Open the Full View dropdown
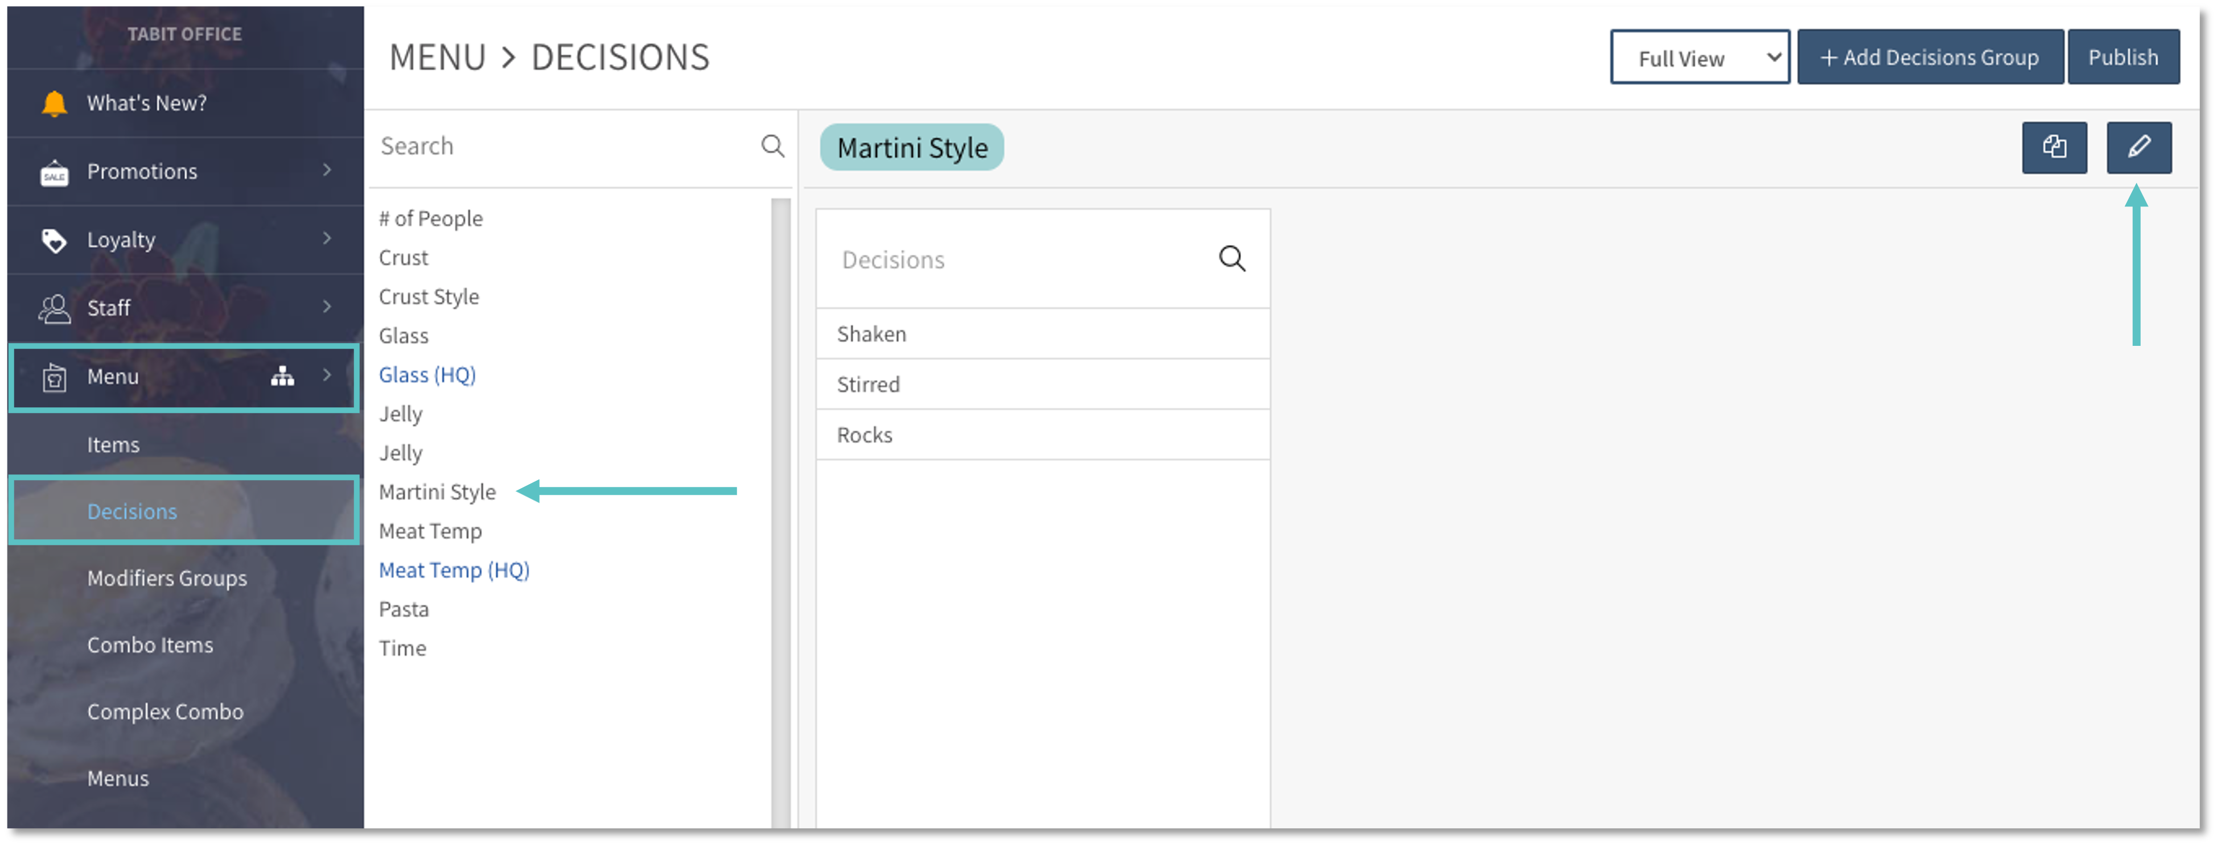The height and width of the screenshot is (847, 2217). [x=1699, y=57]
